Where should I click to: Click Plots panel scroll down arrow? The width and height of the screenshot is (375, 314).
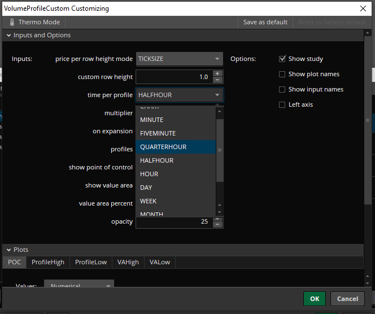click(x=368, y=284)
